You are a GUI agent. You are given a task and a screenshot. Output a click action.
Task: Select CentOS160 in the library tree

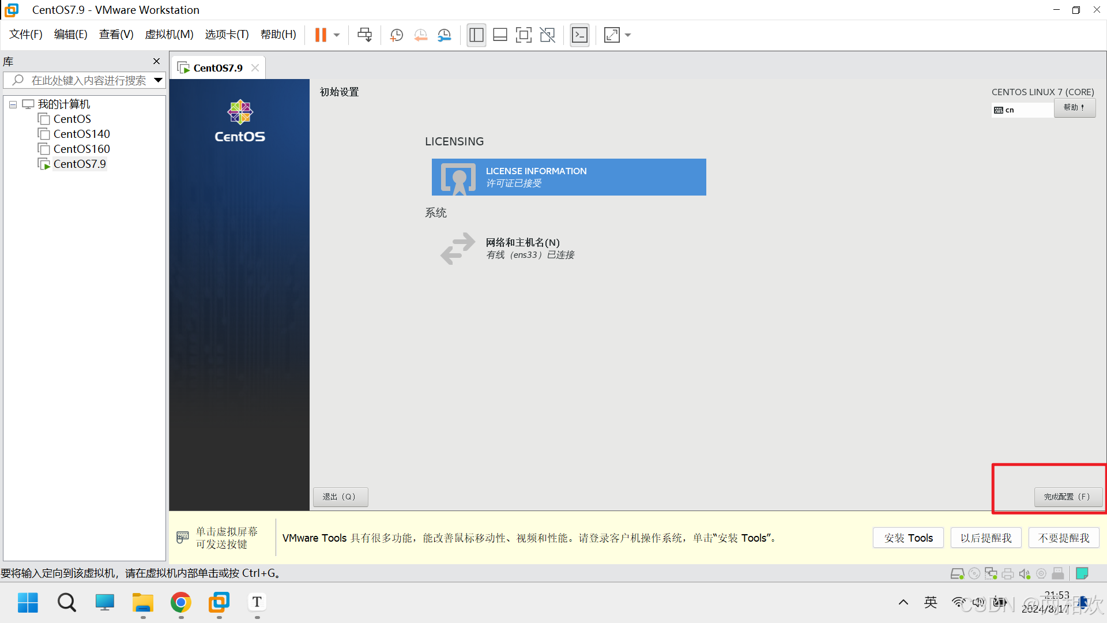81,149
